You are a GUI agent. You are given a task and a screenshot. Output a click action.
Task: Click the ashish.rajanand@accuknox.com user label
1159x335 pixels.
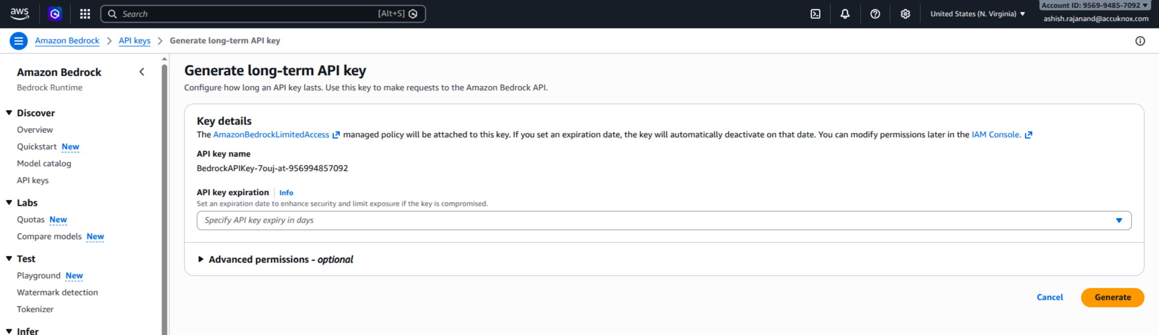(1096, 19)
